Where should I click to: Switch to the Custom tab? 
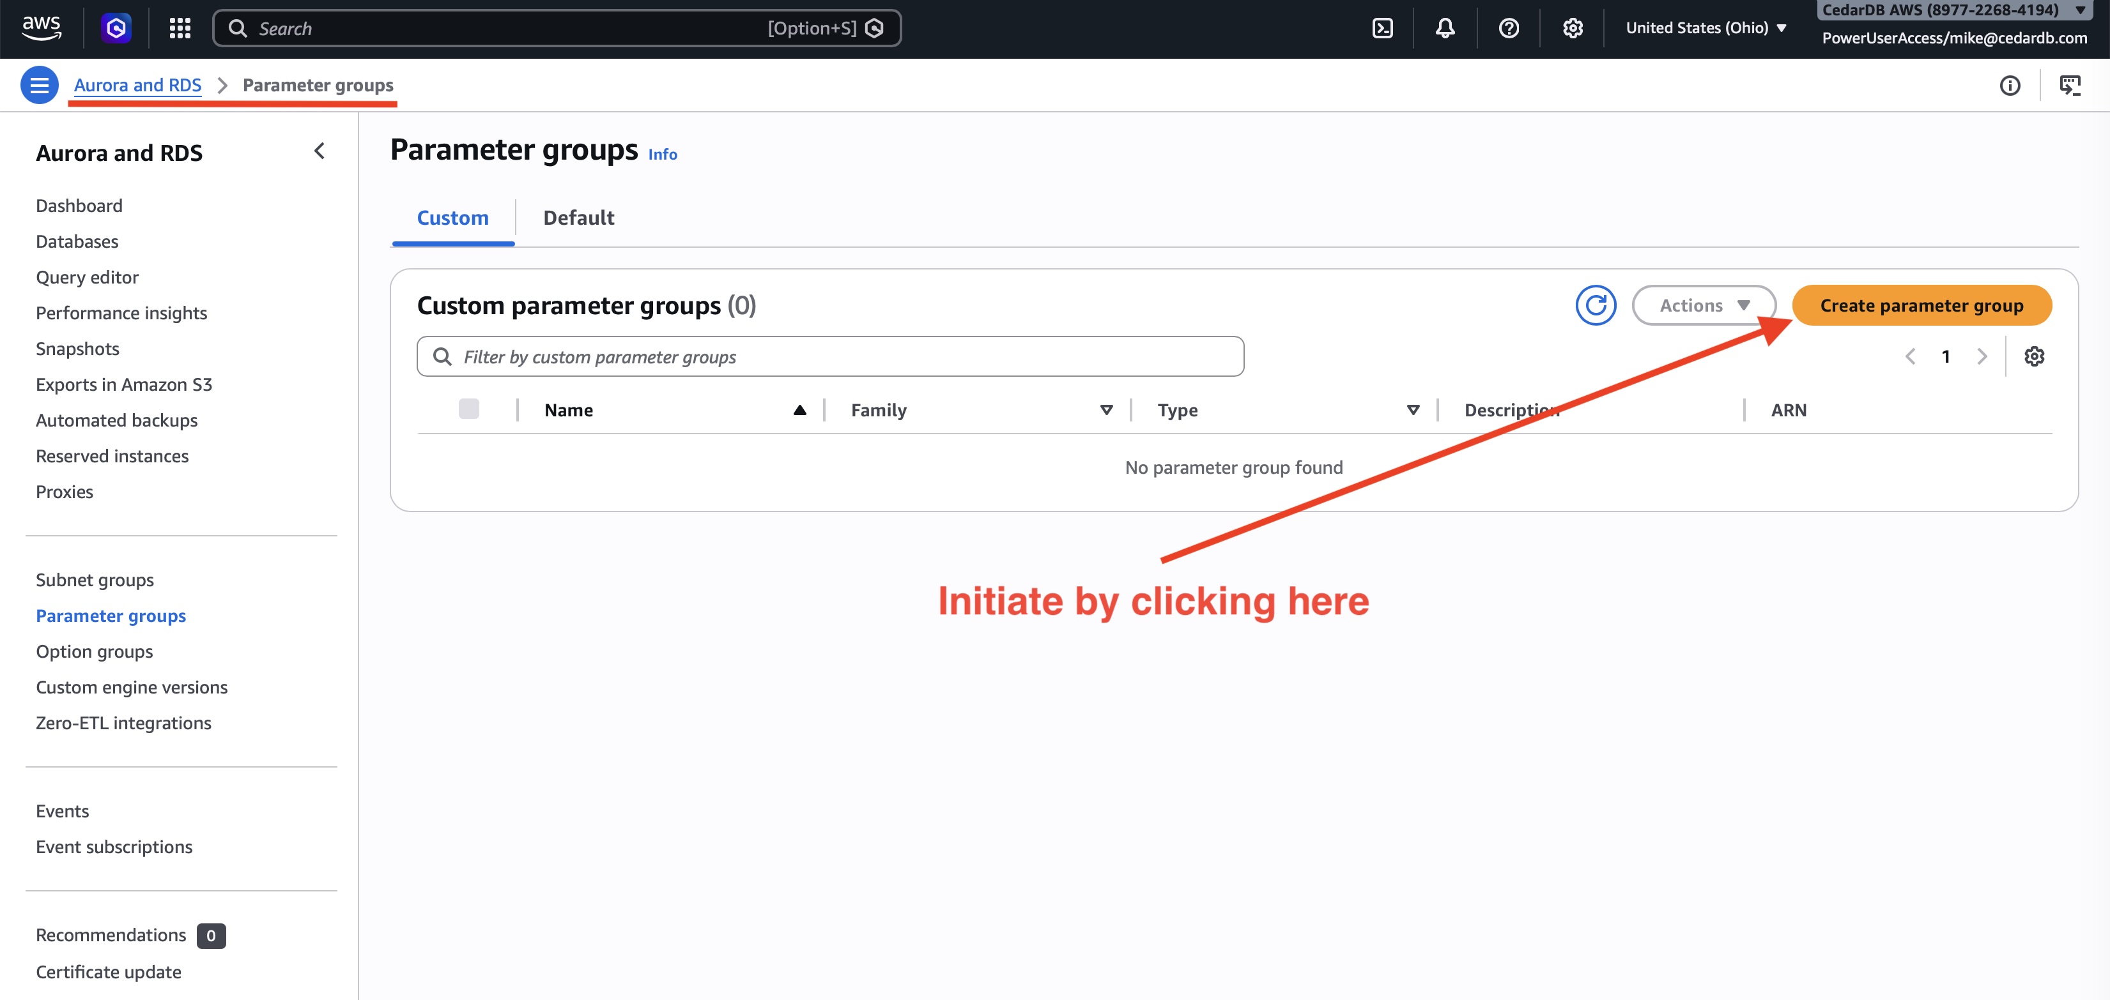point(452,218)
